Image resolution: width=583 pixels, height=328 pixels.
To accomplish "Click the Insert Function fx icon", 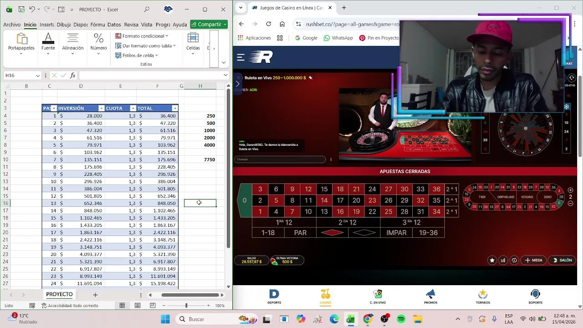I will point(72,76).
